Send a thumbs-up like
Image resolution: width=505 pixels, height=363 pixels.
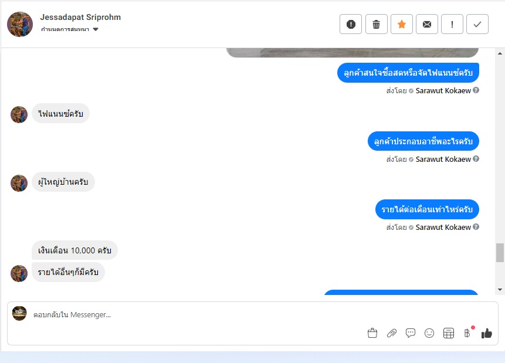click(487, 333)
